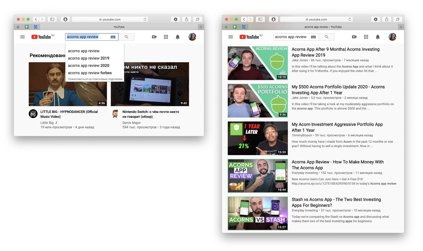Screen dimensions: 423x251
Task: Click blue cross pinned tab in right window
Action: point(244,27)
